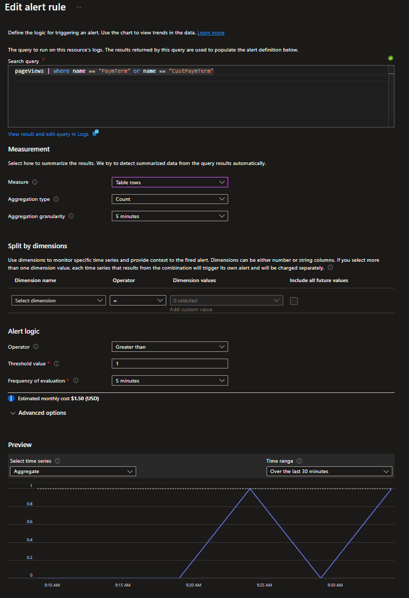Check the Include all future values checkbox
Screen dimensions: 409x598
(x=294, y=301)
